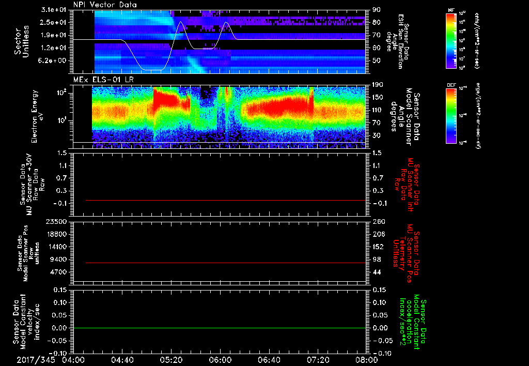
Task: Click the "MEx ELS-01 LR" panel title
Action: [x=104, y=80]
